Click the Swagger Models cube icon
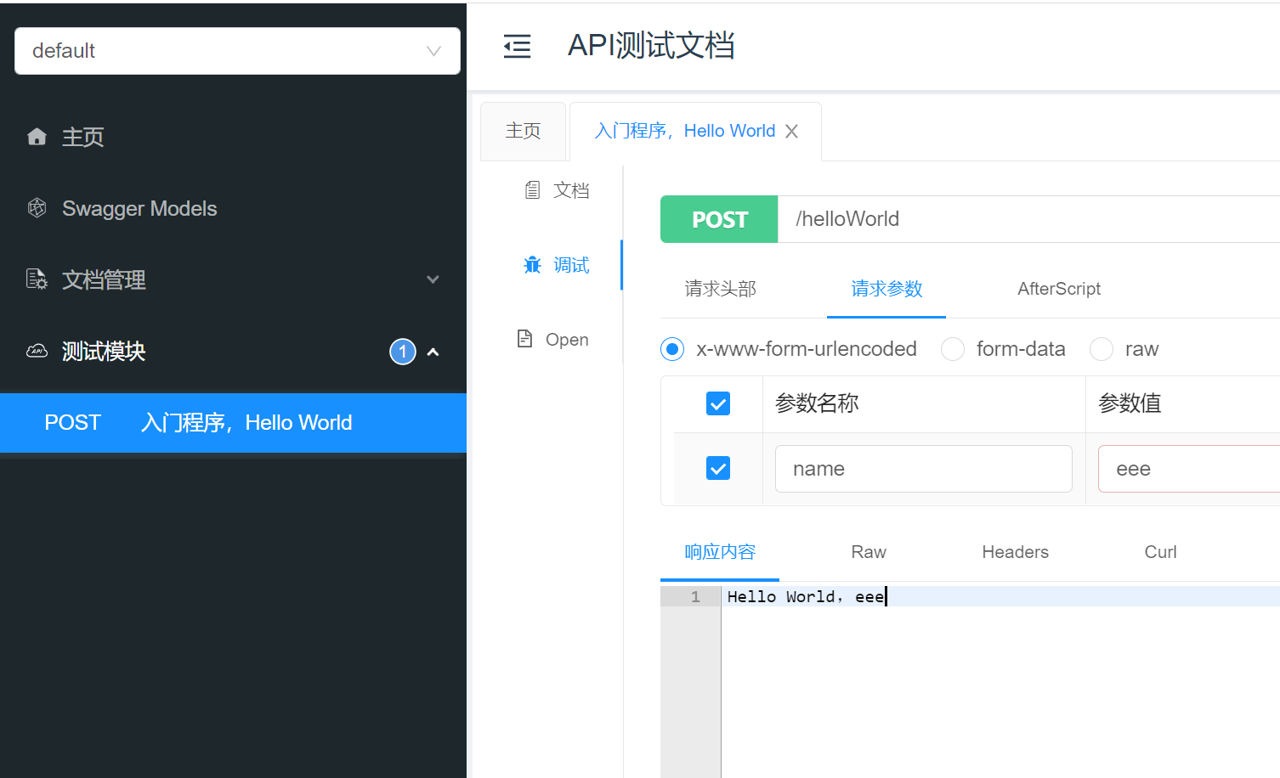Screen dimensions: 1280x778 pyautogui.click(x=37, y=208)
